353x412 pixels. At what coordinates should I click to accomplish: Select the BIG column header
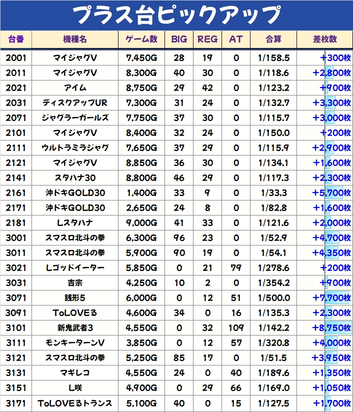(179, 39)
